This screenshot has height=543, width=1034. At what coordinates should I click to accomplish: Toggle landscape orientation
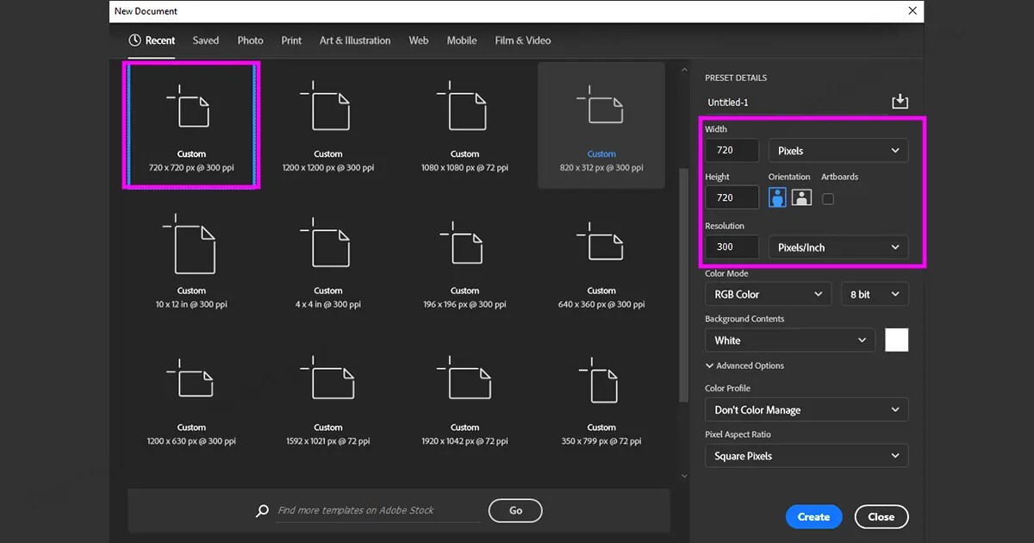pyautogui.click(x=801, y=197)
